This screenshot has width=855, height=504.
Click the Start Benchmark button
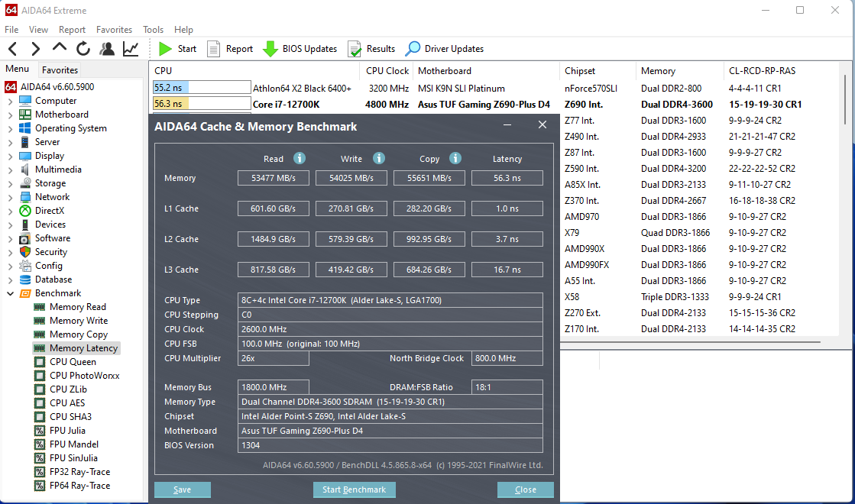354,489
